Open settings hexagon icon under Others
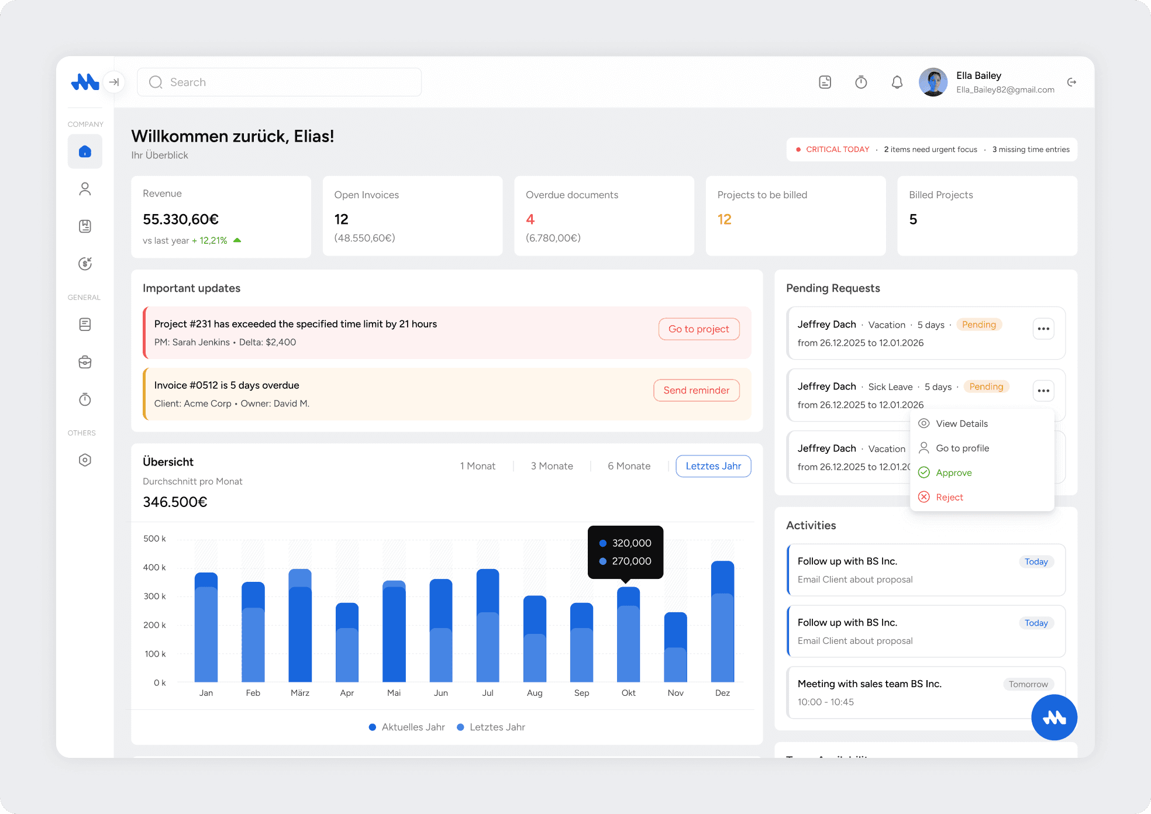 (85, 460)
